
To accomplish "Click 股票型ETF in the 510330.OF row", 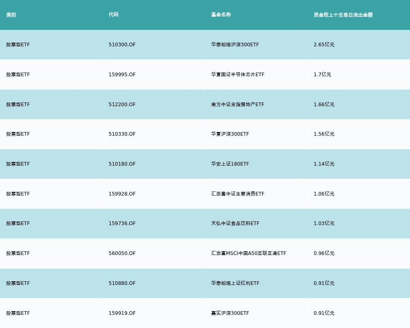I will pyautogui.click(x=18, y=134).
